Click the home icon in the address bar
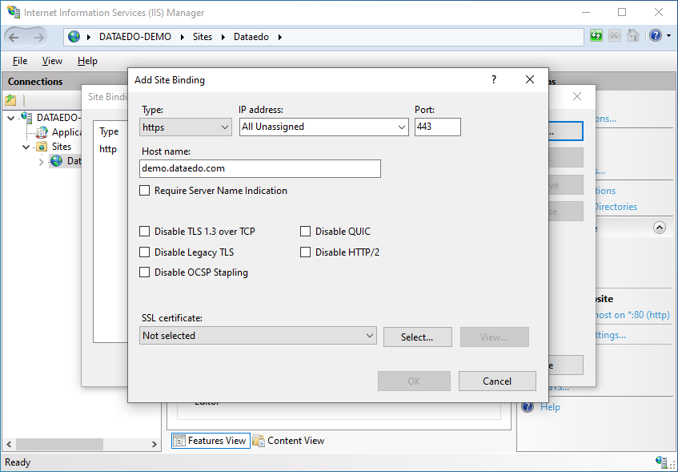The height and width of the screenshot is (472, 678). point(633,36)
